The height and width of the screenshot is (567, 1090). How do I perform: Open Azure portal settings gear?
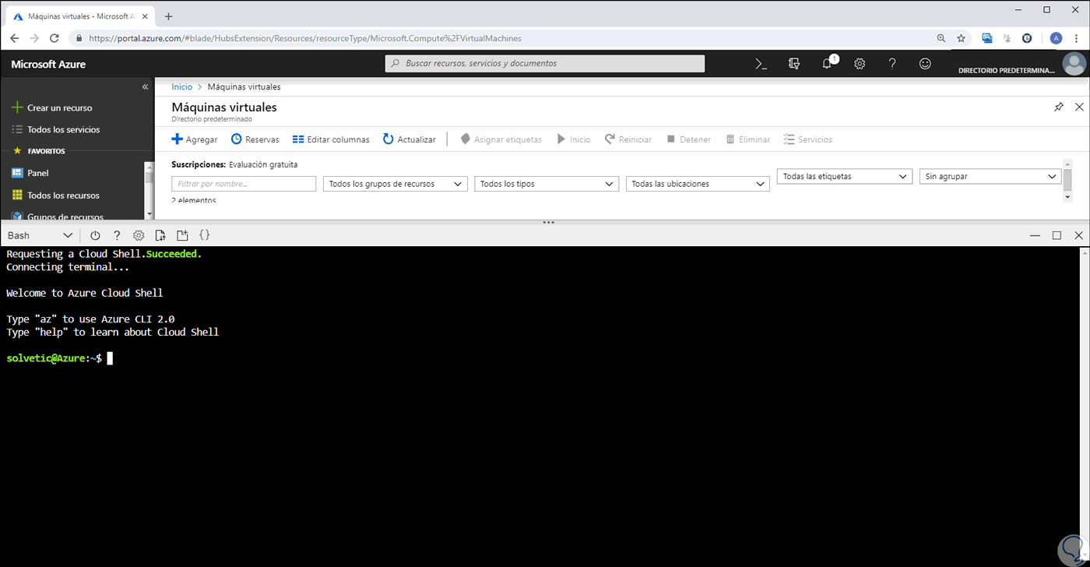[860, 64]
